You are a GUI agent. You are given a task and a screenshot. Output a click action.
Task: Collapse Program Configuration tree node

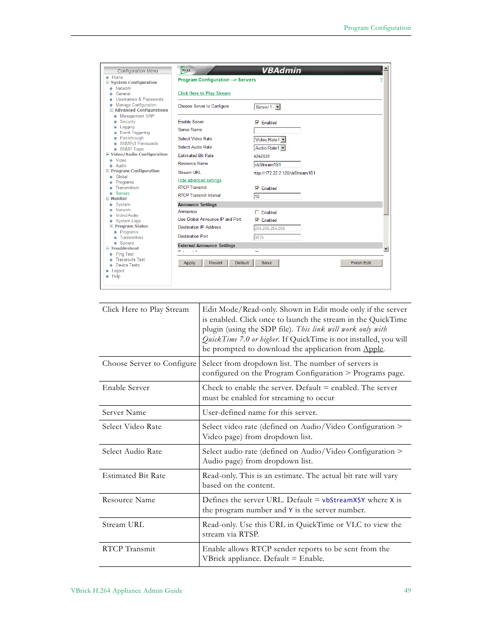point(107,171)
